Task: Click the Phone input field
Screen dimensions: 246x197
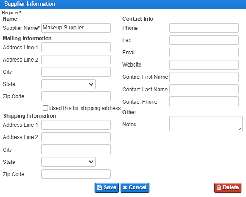Action: coord(204,28)
